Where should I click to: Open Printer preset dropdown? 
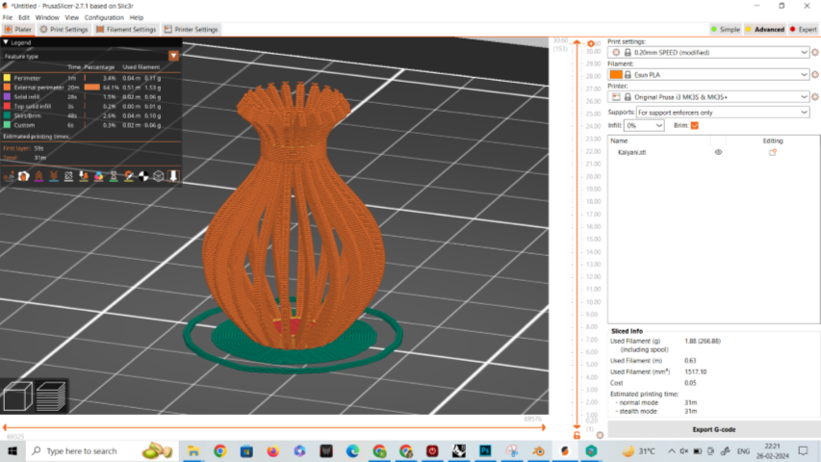point(708,97)
